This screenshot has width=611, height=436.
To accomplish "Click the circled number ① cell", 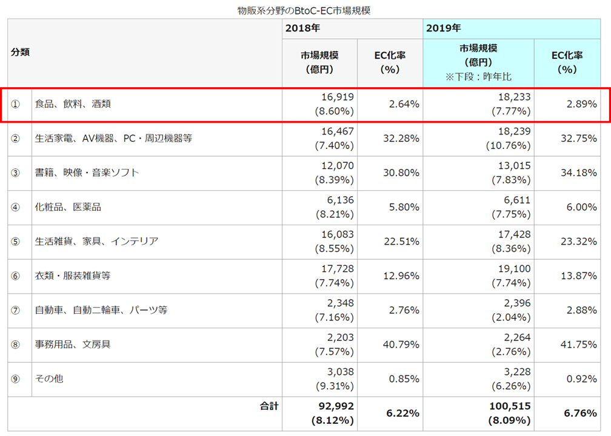I will (x=16, y=104).
